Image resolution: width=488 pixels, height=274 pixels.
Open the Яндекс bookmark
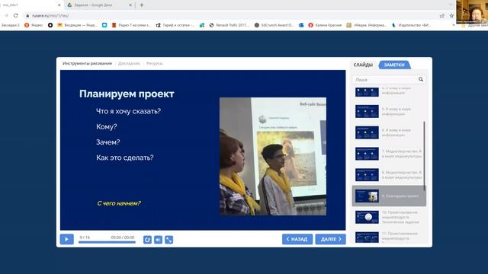pyautogui.click(x=34, y=25)
